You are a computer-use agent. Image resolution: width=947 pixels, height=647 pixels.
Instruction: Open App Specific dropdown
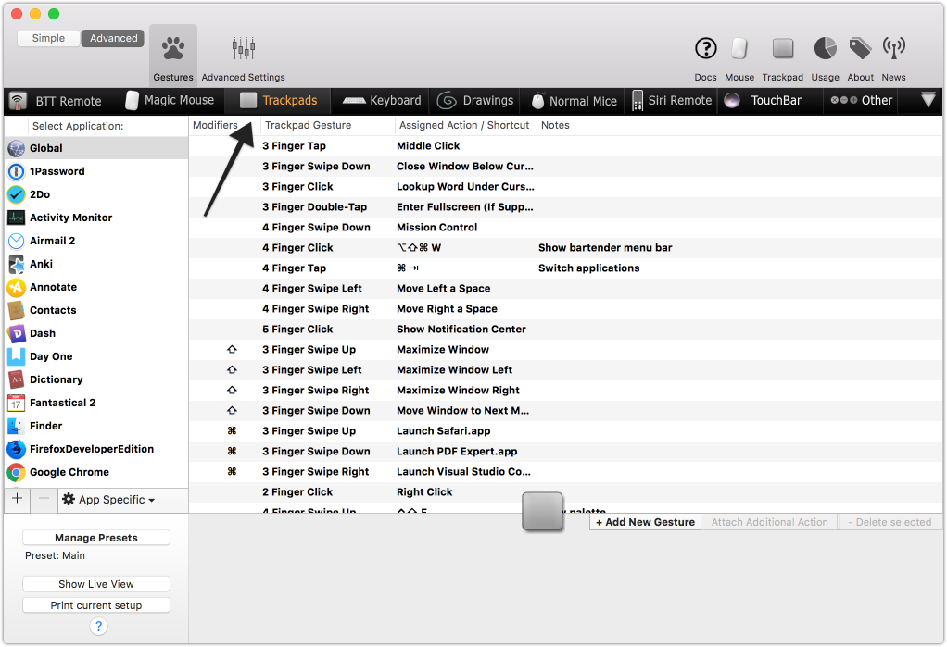coord(108,500)
